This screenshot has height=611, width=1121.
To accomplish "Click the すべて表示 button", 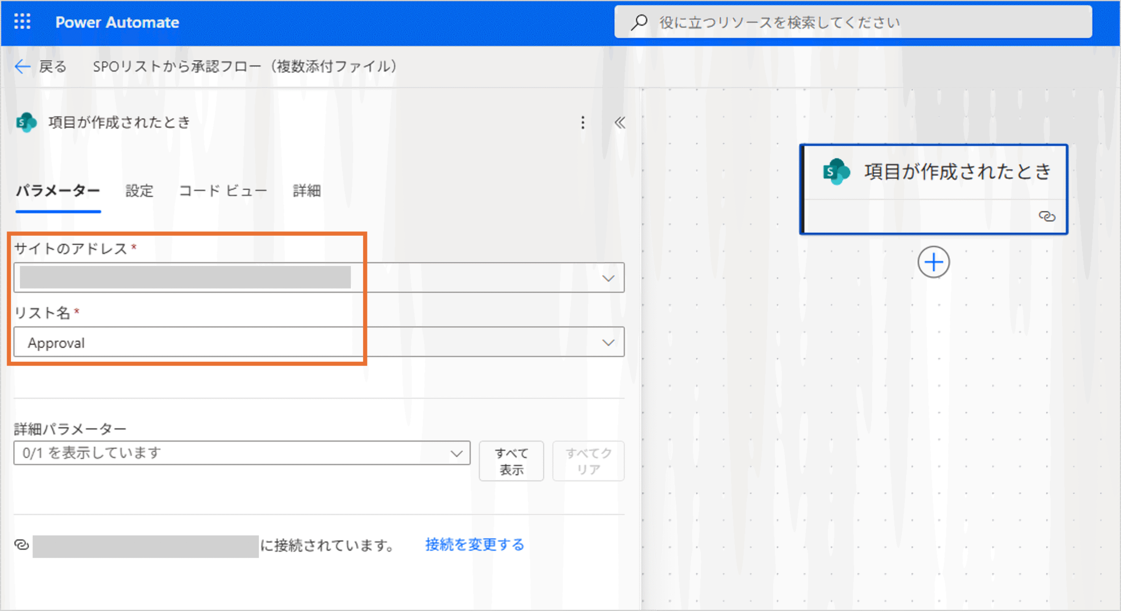I will click(x=511, y=461).
